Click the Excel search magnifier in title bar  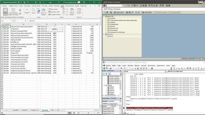(59, 2)
